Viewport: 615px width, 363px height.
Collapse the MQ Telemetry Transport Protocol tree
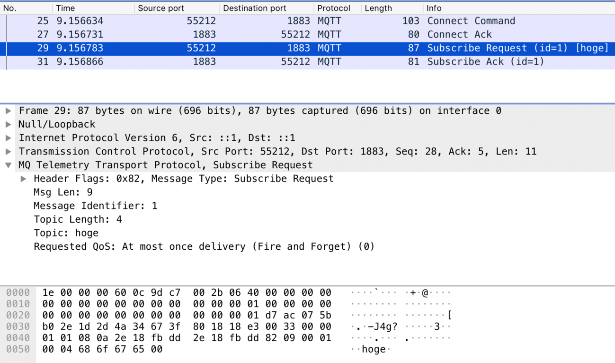tap(8, 165)
